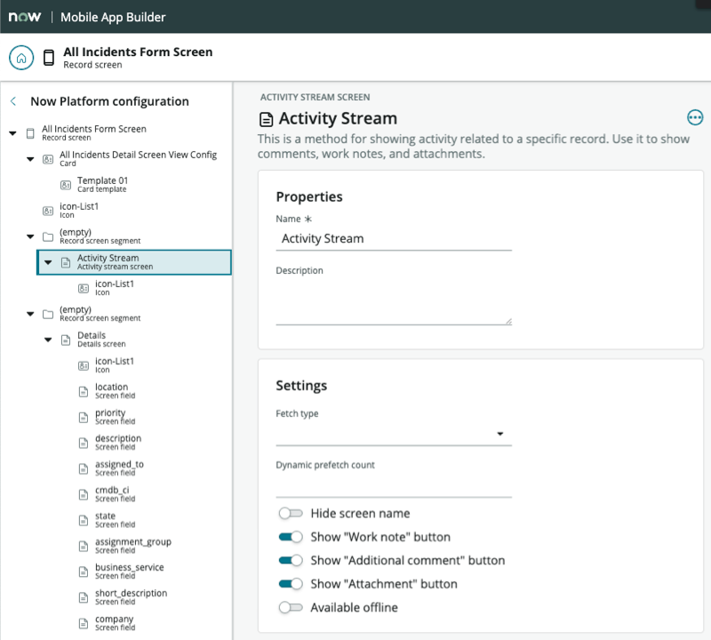Click the Dynamic prefetch count field
This screenshot has height=640, width=711.
click(394, 486)
